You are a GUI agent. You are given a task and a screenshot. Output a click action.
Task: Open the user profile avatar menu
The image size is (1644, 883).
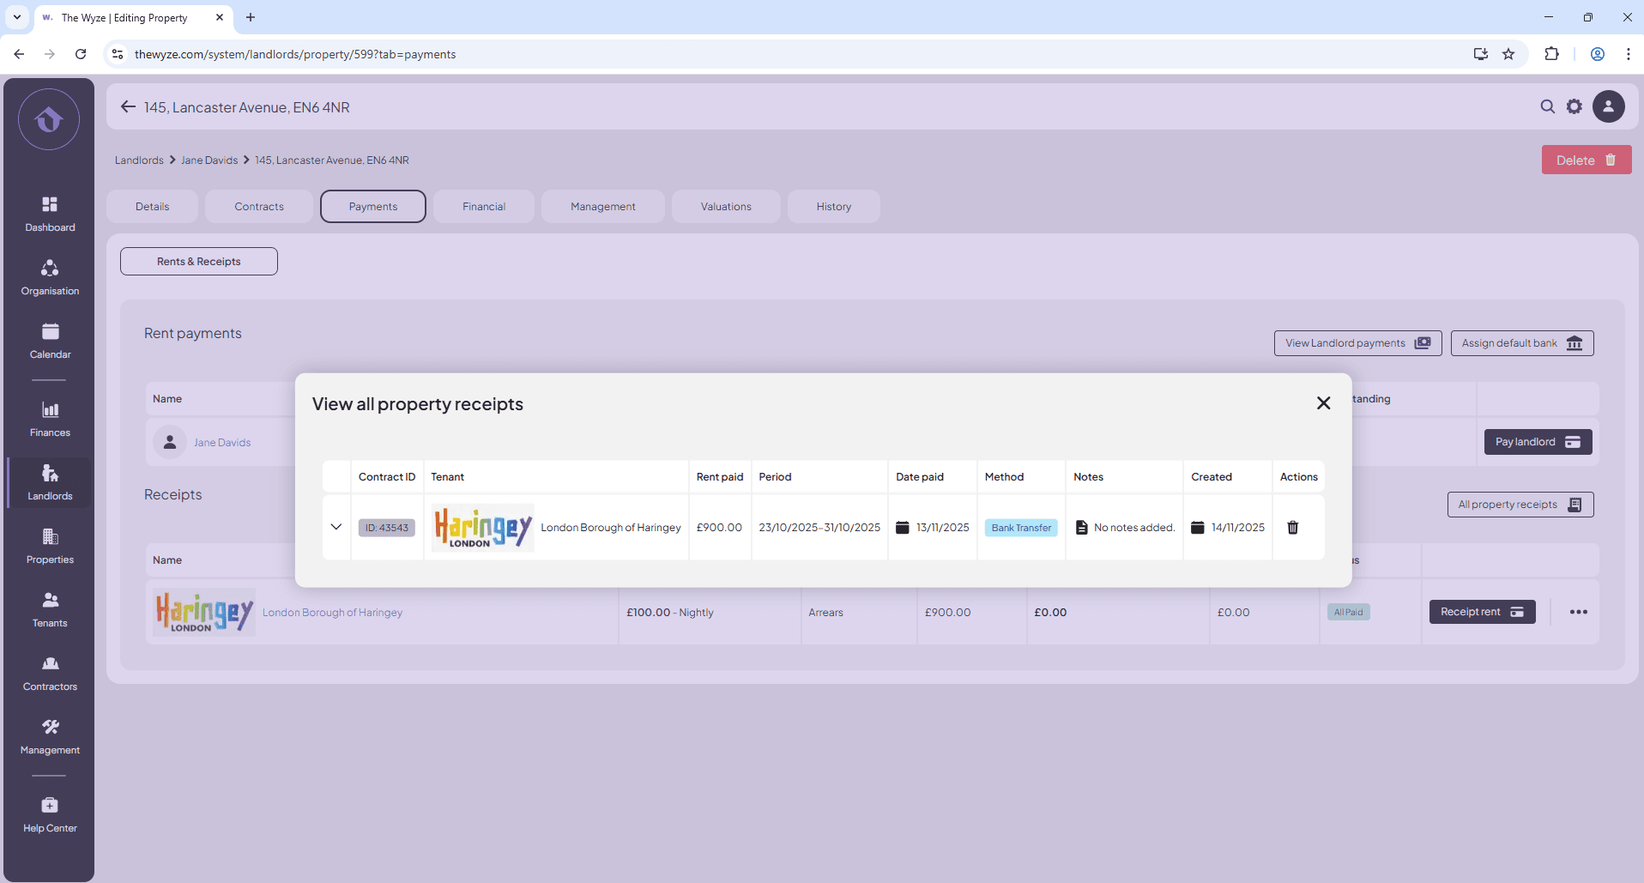[1608, 106]
